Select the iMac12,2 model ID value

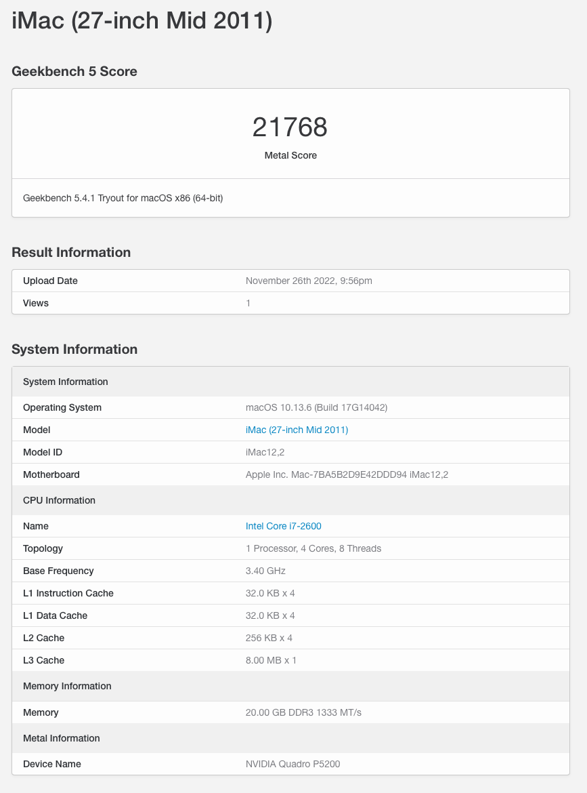pos(265,452)
